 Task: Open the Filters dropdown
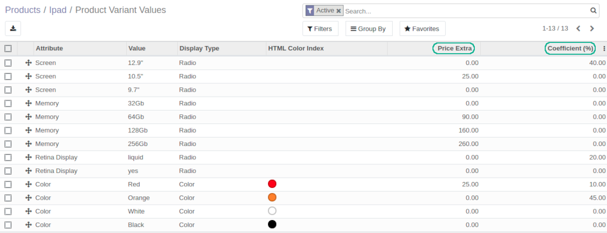pos(320,28)
